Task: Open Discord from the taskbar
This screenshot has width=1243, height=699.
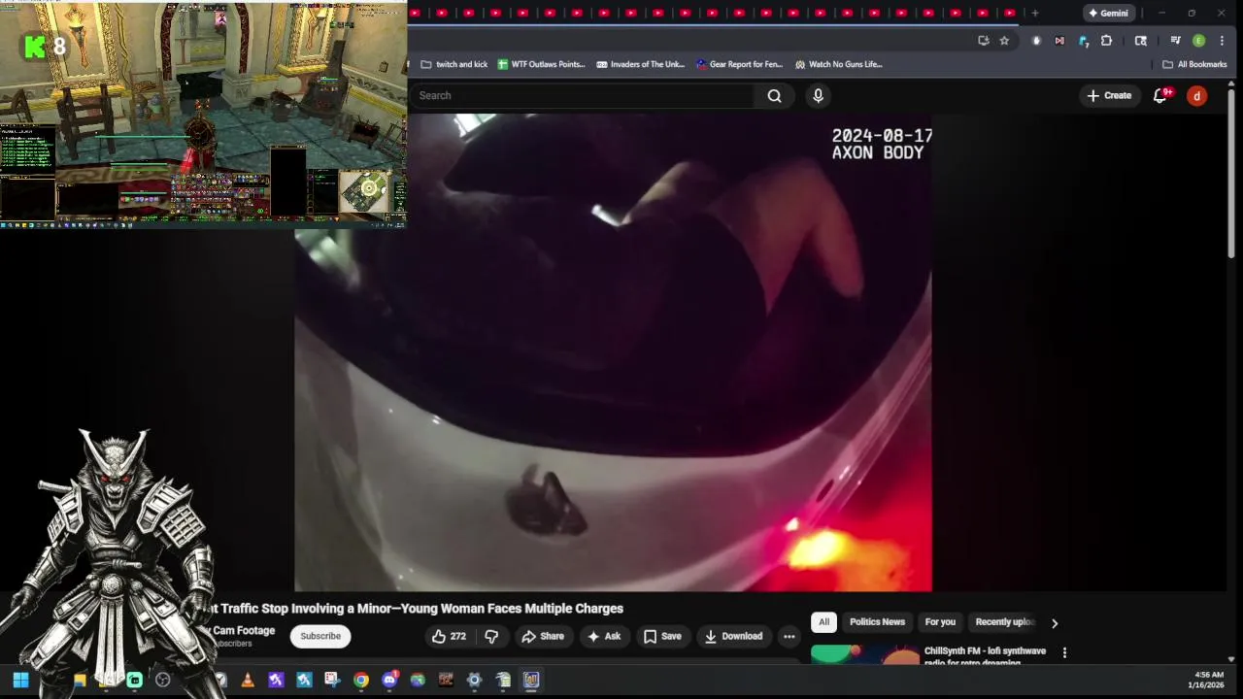Action: (389, 681)
